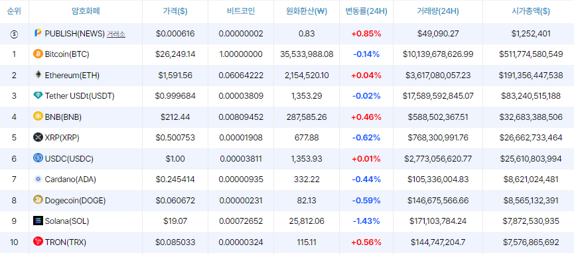Sort by 가격($) column header

(x=175, y=11)
